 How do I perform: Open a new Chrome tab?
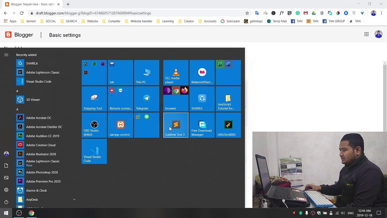68,4
